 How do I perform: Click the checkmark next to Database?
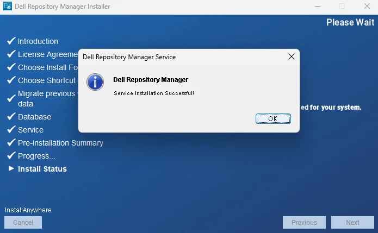pyautogui.click(x=10, y=117)
